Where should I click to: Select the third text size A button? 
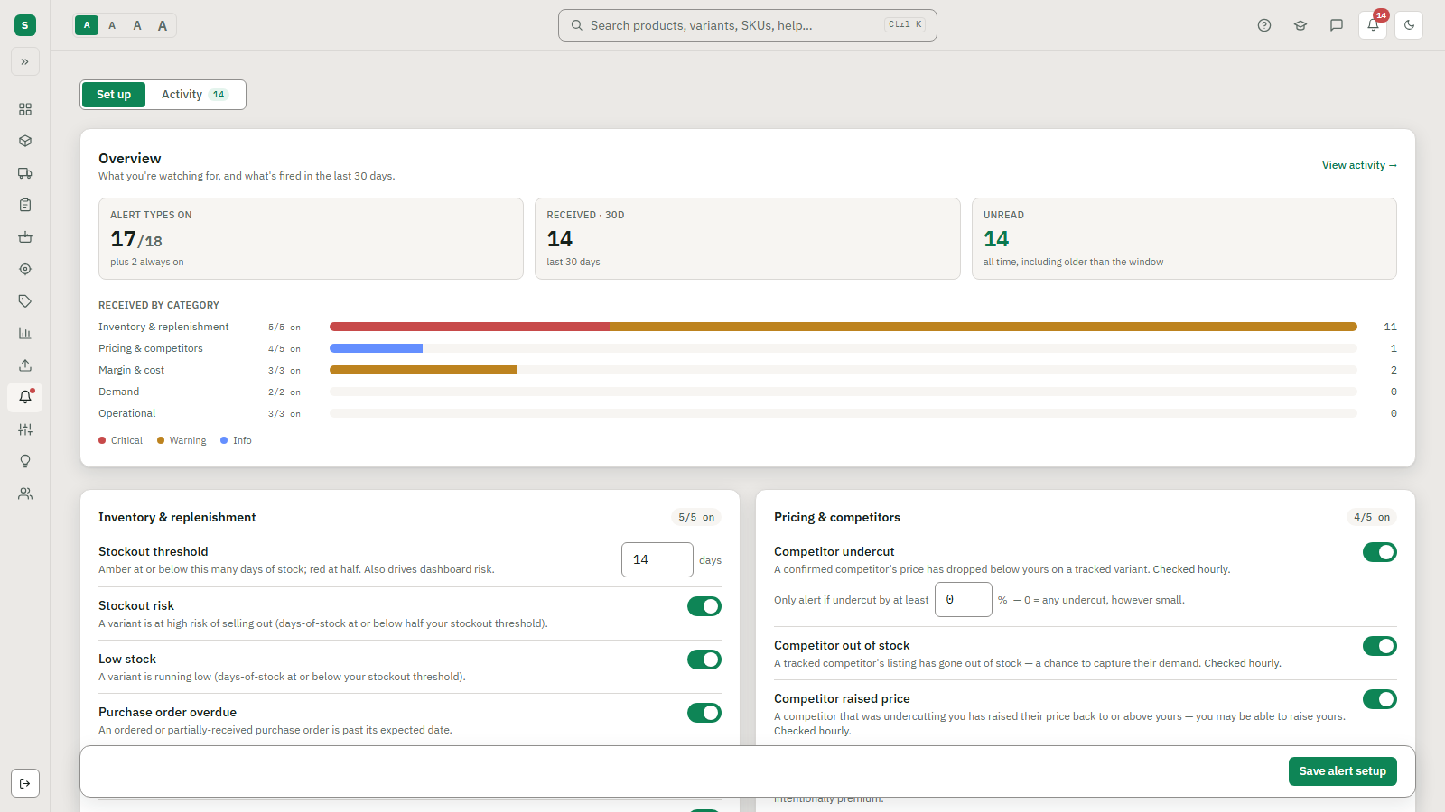(x=137, y=25)
